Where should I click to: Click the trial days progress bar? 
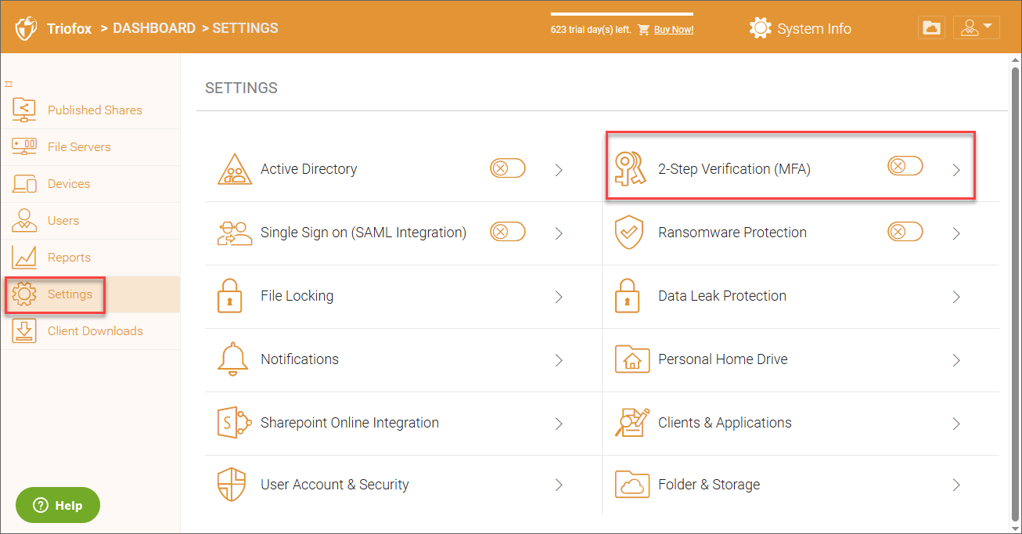622,14
